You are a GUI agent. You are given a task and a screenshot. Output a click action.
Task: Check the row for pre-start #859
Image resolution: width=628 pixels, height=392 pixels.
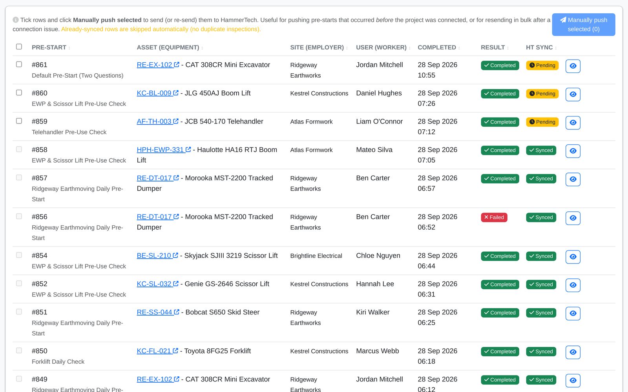click(19, 121)
